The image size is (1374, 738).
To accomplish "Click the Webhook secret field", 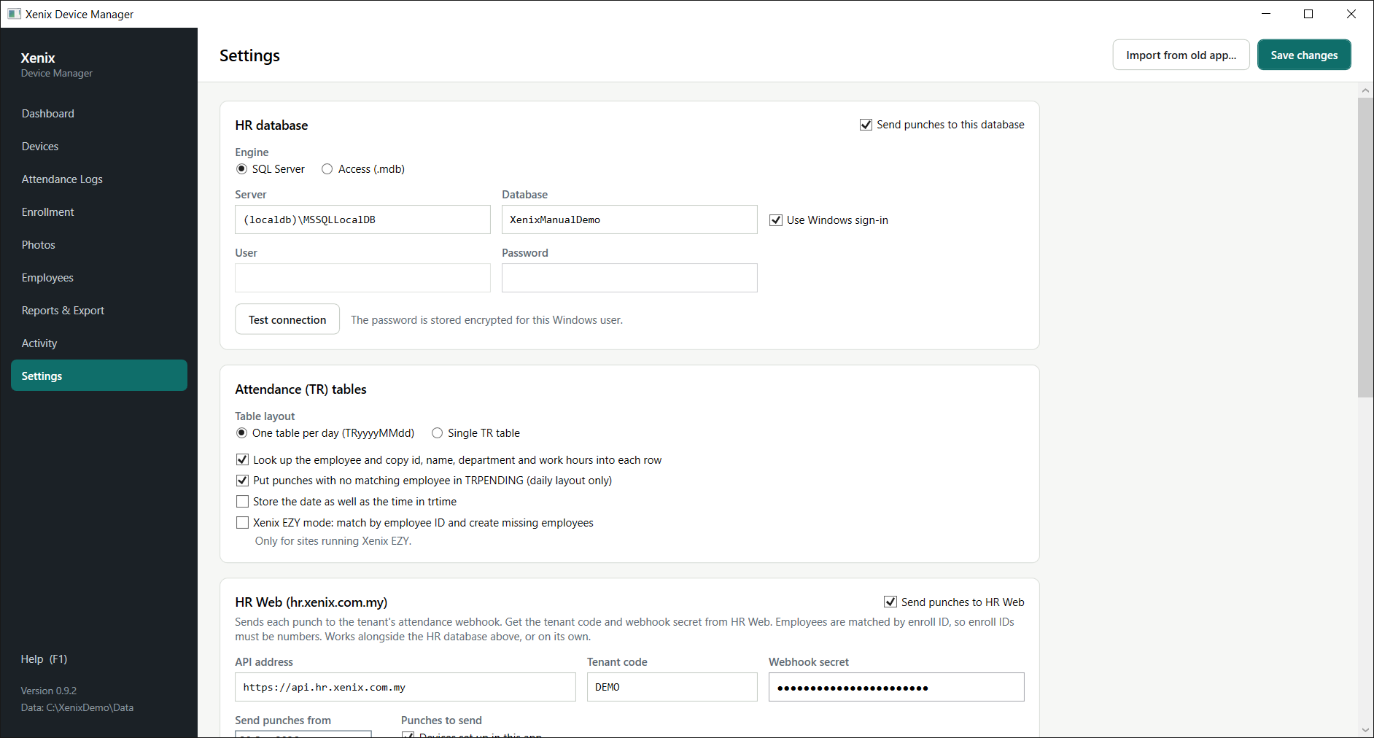I will tap(896, 687).
